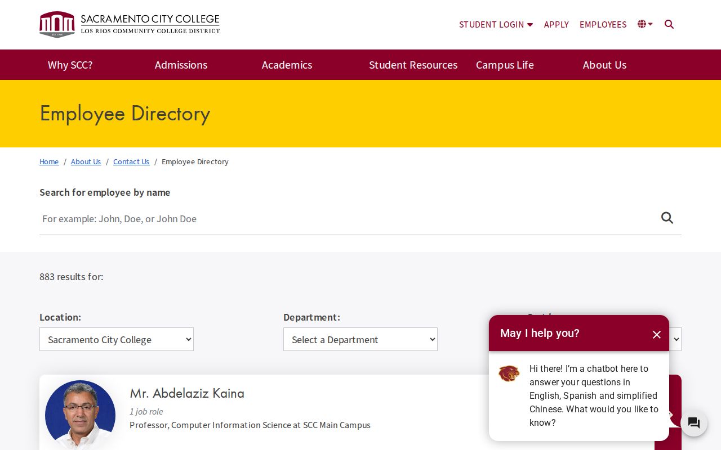The image size is (721, 450).
Task: Submit employee name search magnifier
Action: [x=667, y=218]
